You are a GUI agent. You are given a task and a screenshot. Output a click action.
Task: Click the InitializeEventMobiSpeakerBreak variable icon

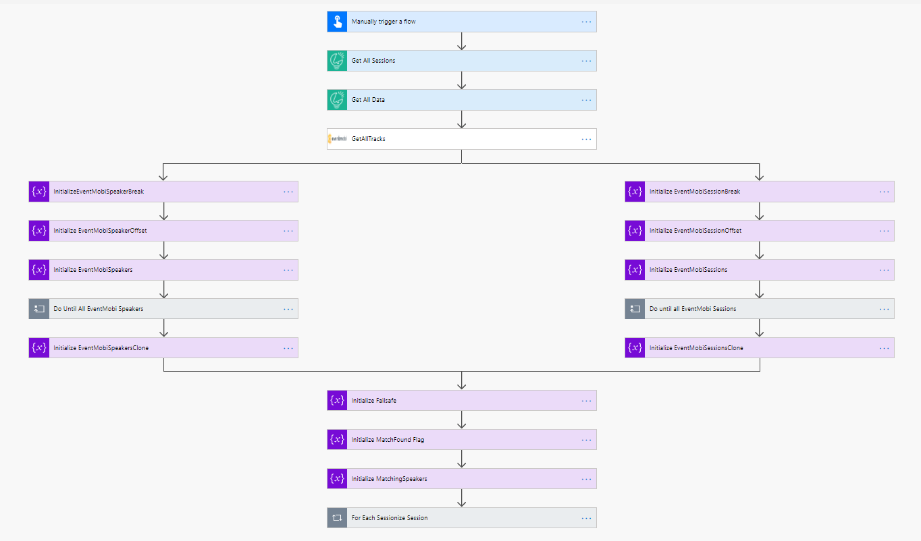tap(39, 192)
